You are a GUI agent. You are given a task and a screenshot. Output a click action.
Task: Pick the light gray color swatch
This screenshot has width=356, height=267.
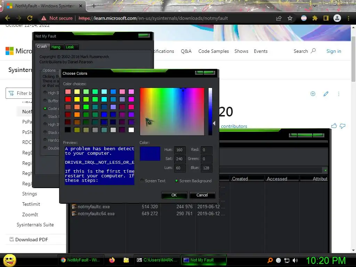tap(113, 130)
